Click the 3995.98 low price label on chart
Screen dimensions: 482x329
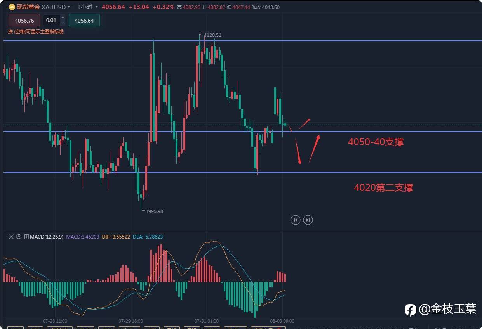tap(154, 211)
